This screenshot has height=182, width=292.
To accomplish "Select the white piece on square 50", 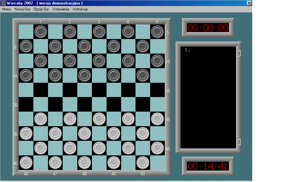I will point(143,162).
